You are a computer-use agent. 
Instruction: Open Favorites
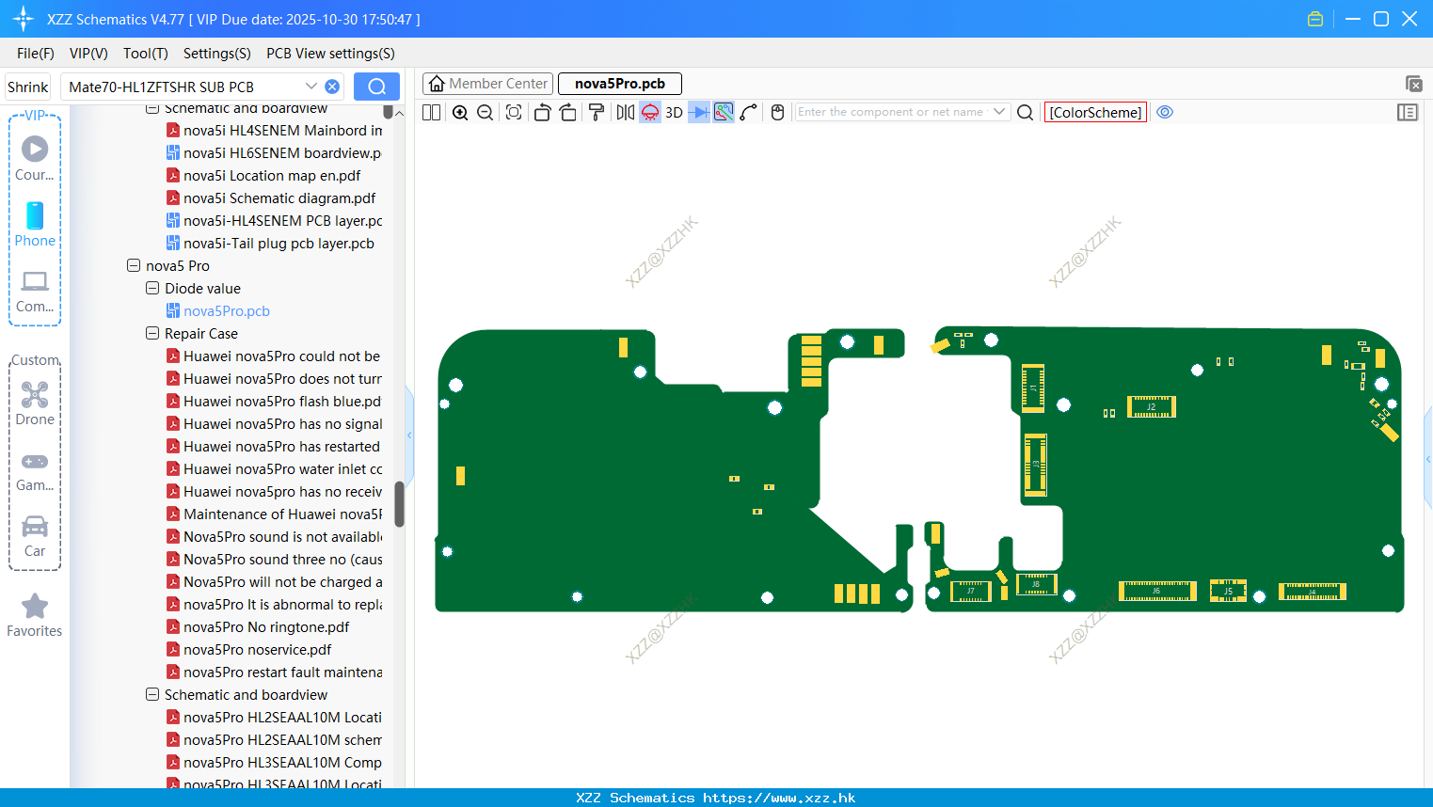click(x=35, y=615)
